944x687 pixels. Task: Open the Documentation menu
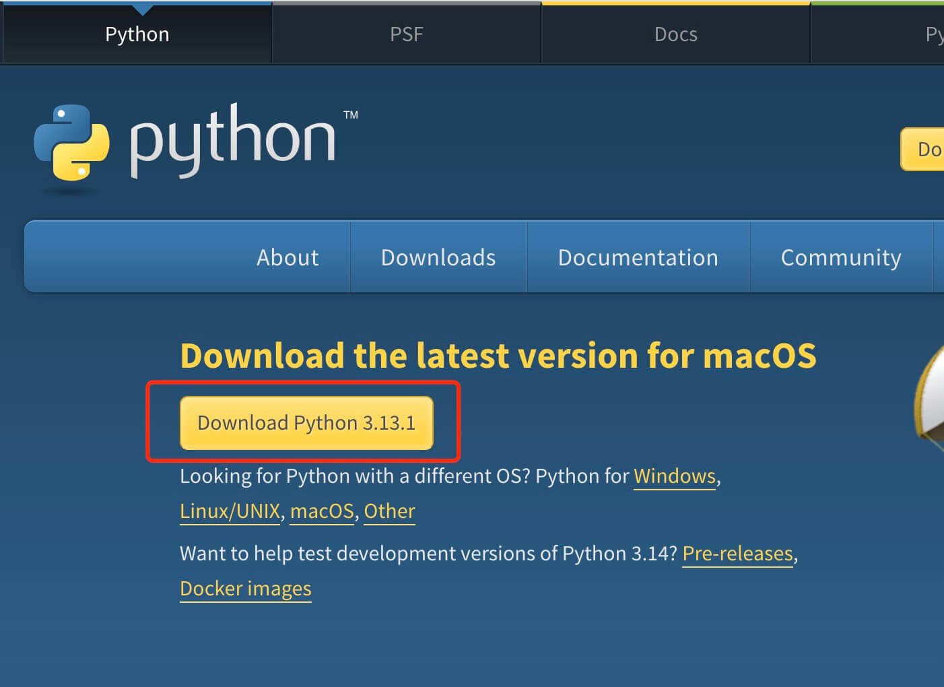click(638, 257)
